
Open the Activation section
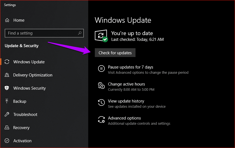23,141
